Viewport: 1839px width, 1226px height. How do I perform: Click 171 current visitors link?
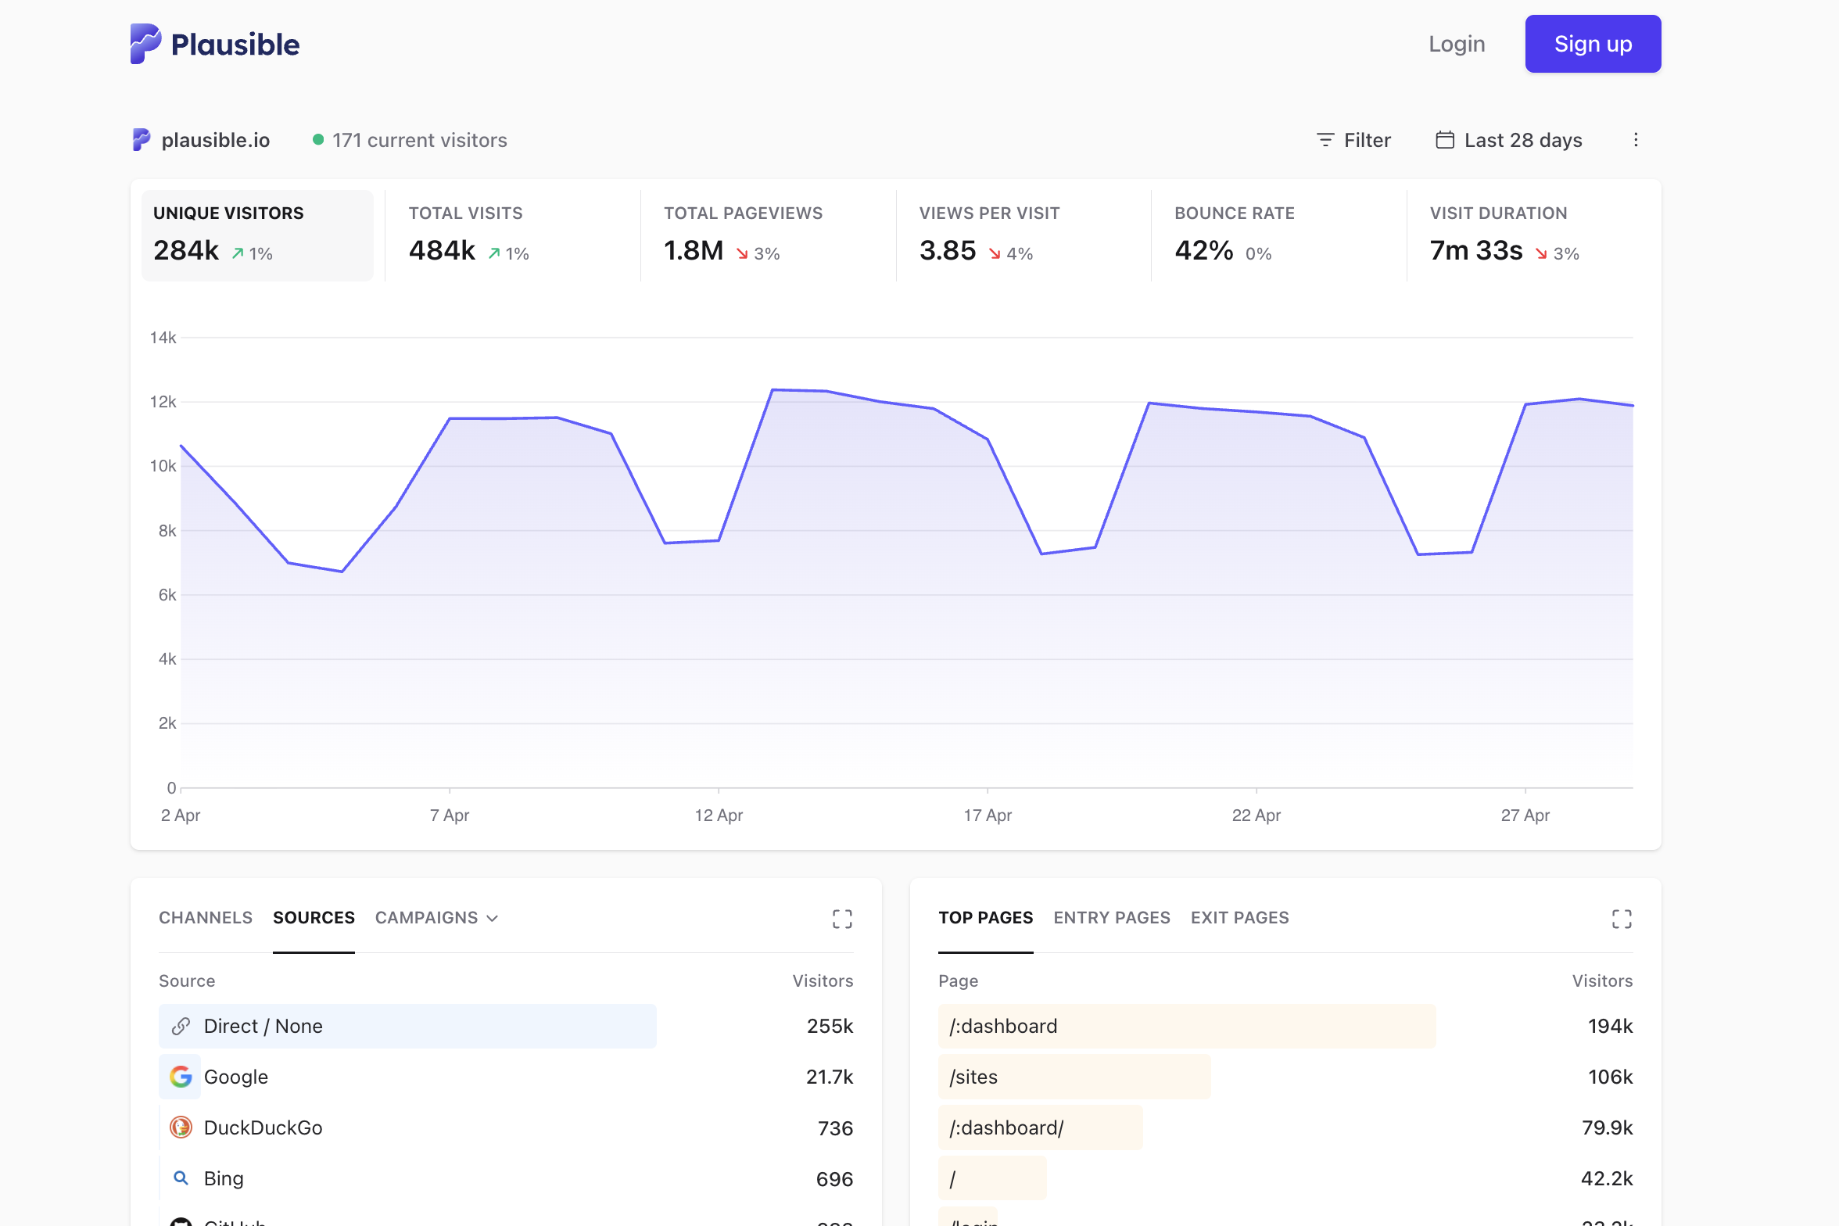(x=419, y=140)
